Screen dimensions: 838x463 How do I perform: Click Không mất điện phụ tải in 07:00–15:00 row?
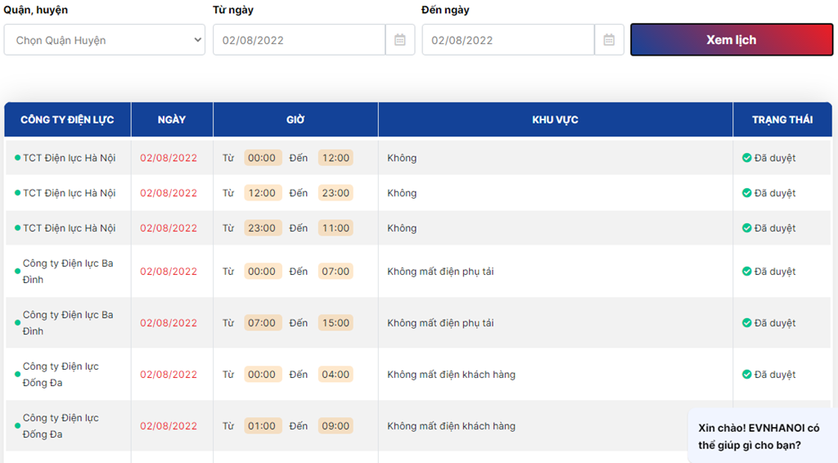click(440, 323)
